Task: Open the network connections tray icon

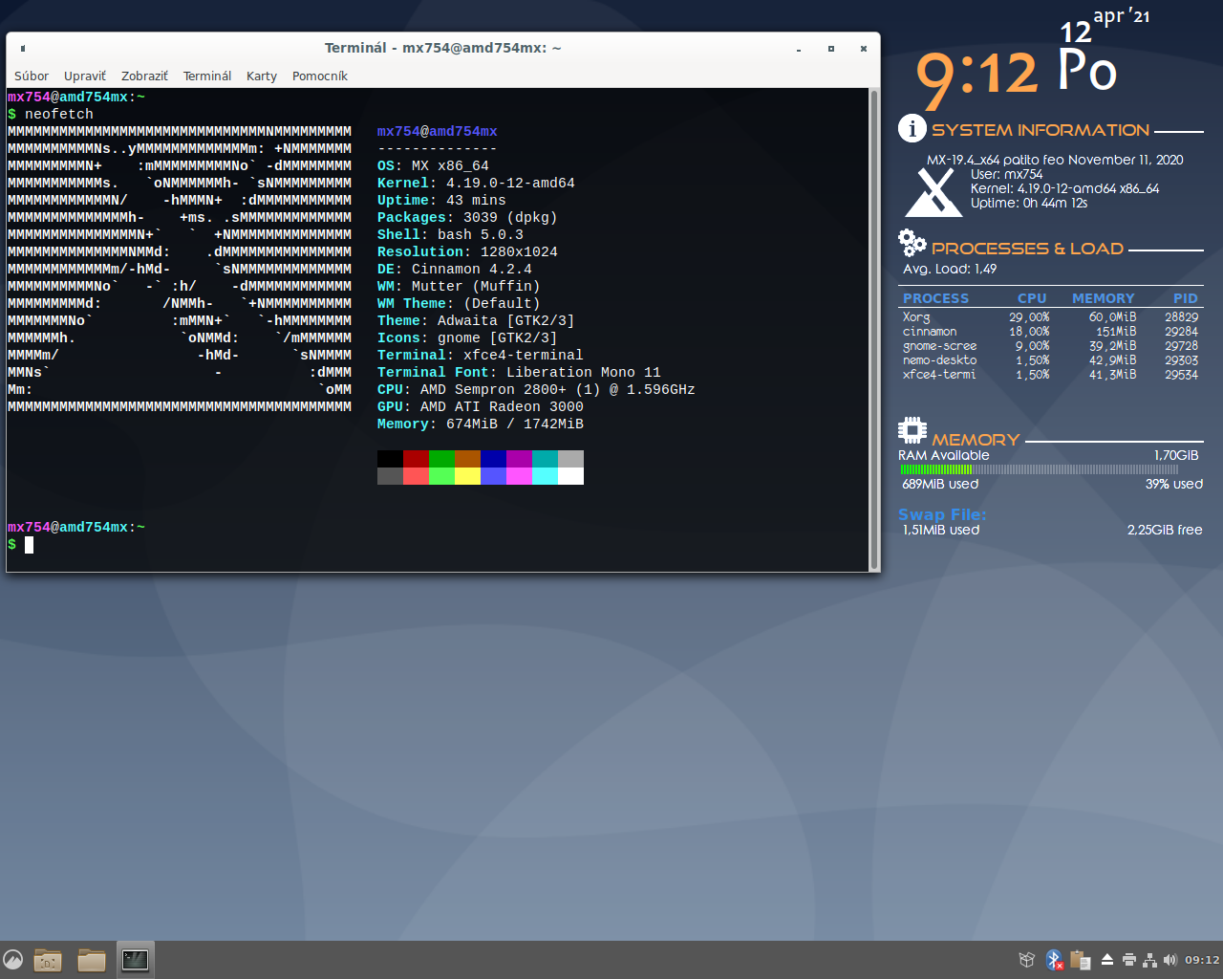Action: pos(1149,960)
